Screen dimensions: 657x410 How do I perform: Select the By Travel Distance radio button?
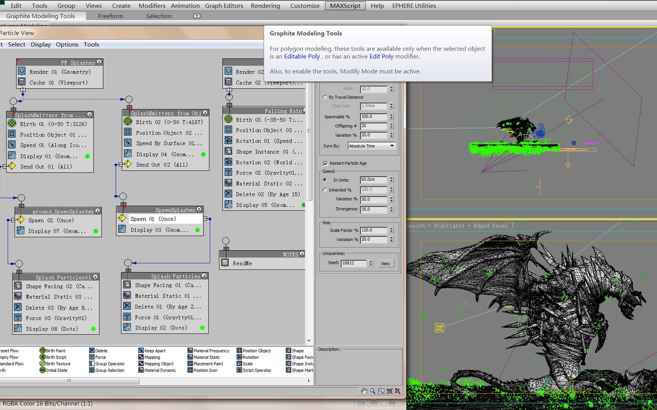click(x=325, y=97)
